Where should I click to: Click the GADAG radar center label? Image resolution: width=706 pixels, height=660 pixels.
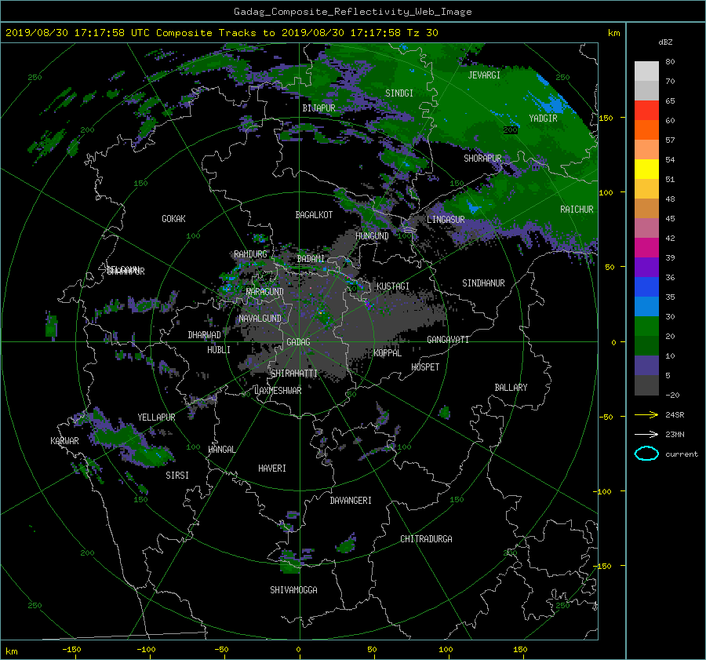(298, 342)
